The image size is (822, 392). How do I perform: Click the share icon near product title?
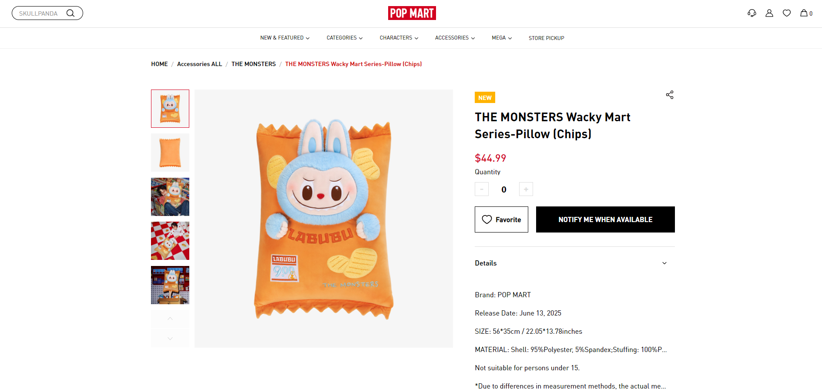670,95
